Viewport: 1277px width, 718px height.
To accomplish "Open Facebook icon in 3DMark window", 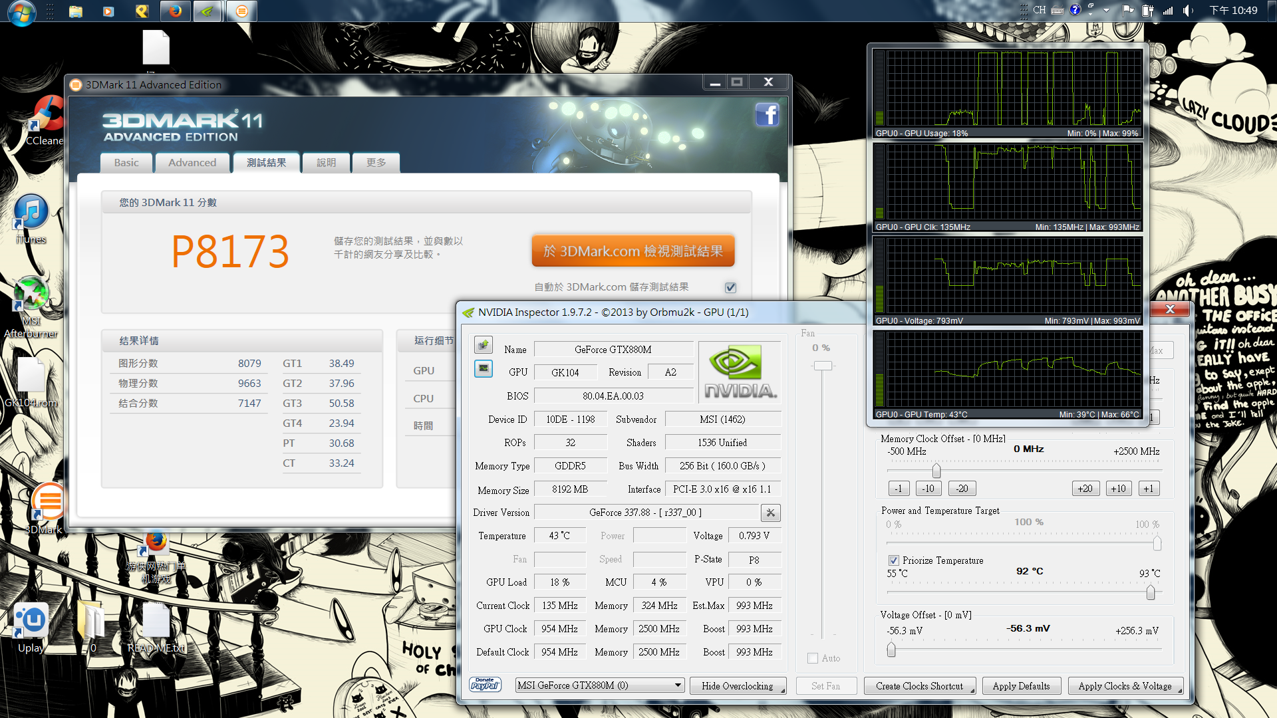I will [767, 114].
